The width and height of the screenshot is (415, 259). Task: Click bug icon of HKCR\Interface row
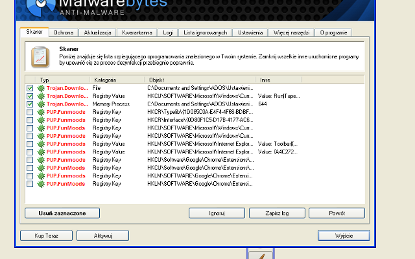point(41,120)
